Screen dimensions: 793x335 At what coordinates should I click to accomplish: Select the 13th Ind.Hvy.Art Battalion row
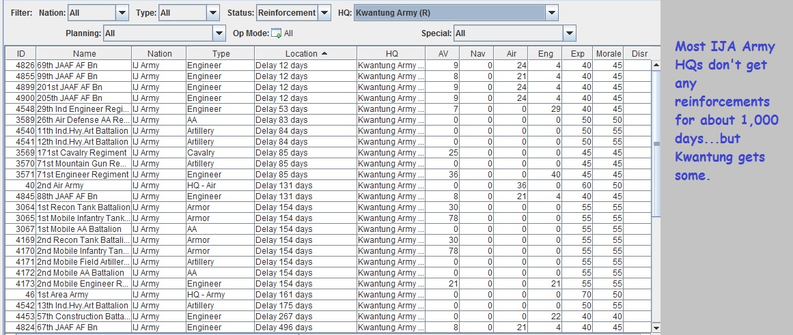pyautogui.click(x=328, y=305)
